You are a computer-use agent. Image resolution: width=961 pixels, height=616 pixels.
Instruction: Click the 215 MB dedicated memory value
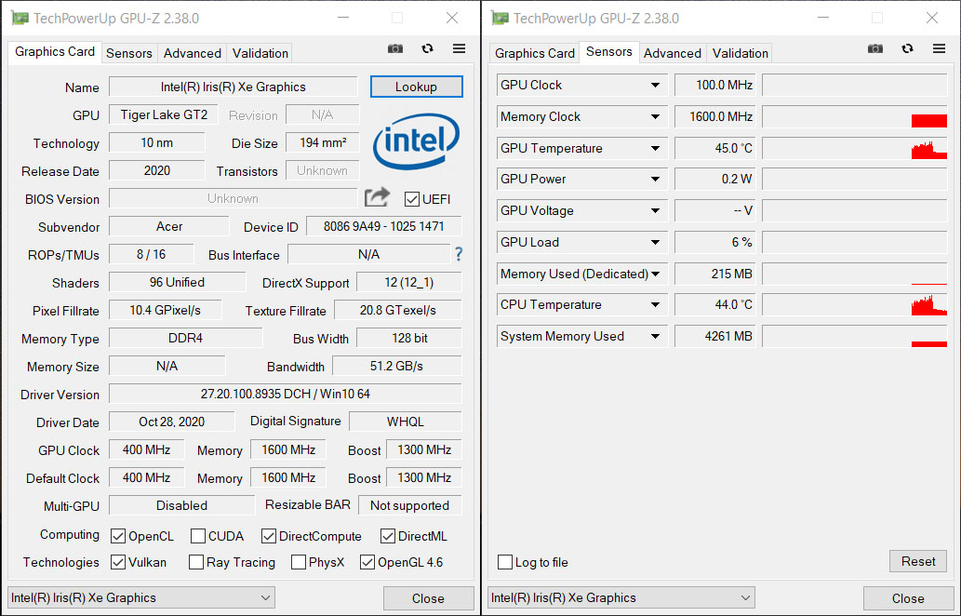click(715, 274)
